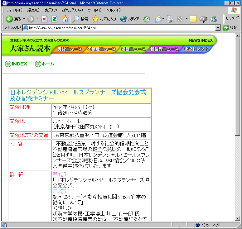Click in the address URL field
The image size is (242, 229).
click(122, 28)
